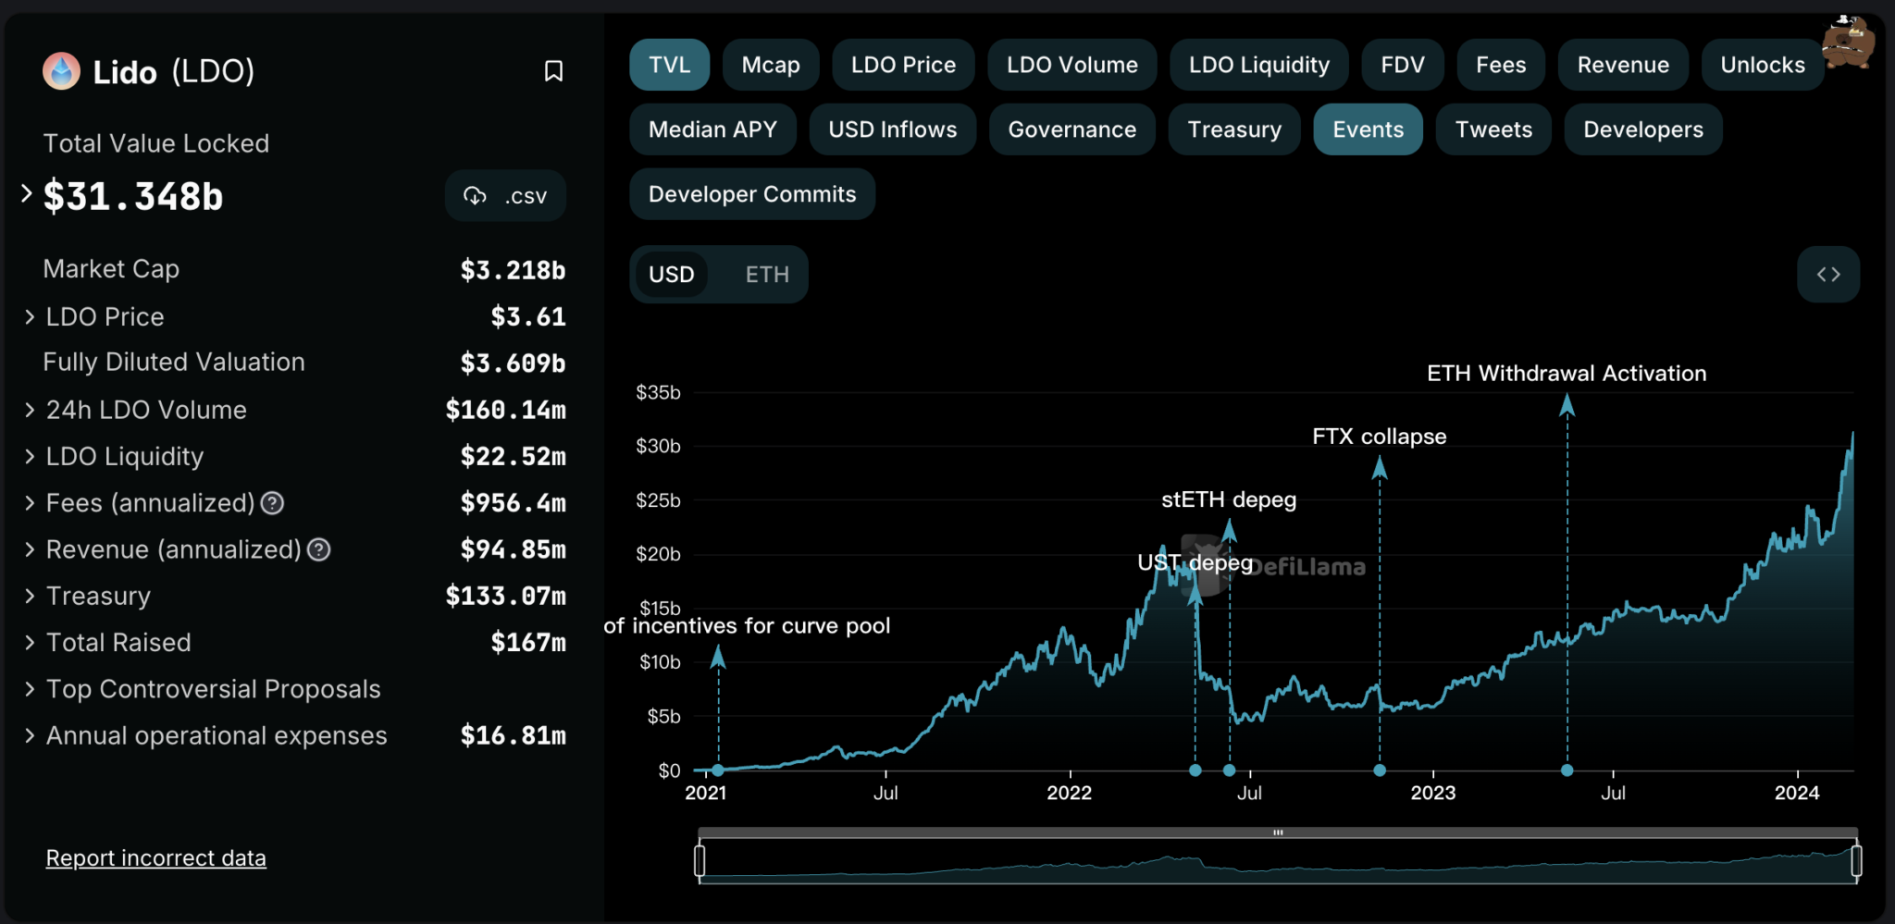Click the ETH Withdrawal Activation chart label
1895x924 pixels.
[x=1567, y=374]
